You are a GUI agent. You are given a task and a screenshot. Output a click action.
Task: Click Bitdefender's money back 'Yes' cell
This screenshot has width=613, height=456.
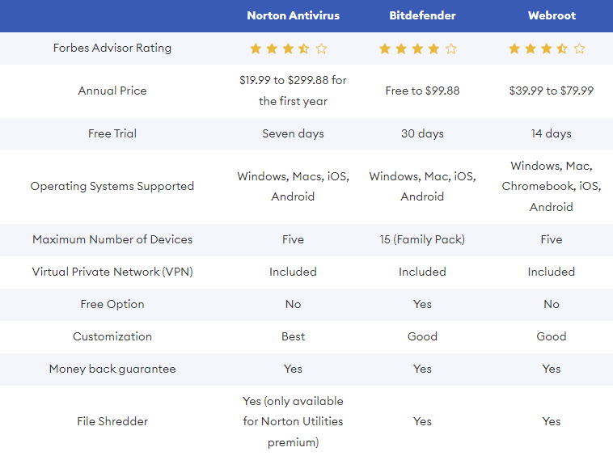(x=422, y=369)
